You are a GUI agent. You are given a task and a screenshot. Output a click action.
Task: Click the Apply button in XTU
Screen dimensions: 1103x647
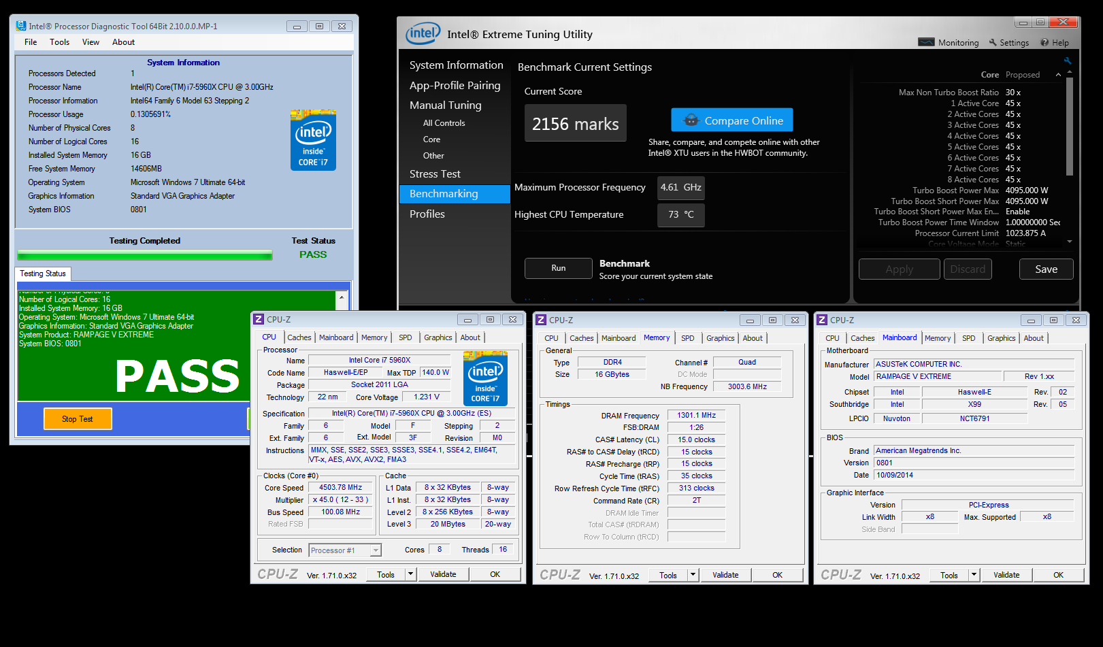pos(899,269)
